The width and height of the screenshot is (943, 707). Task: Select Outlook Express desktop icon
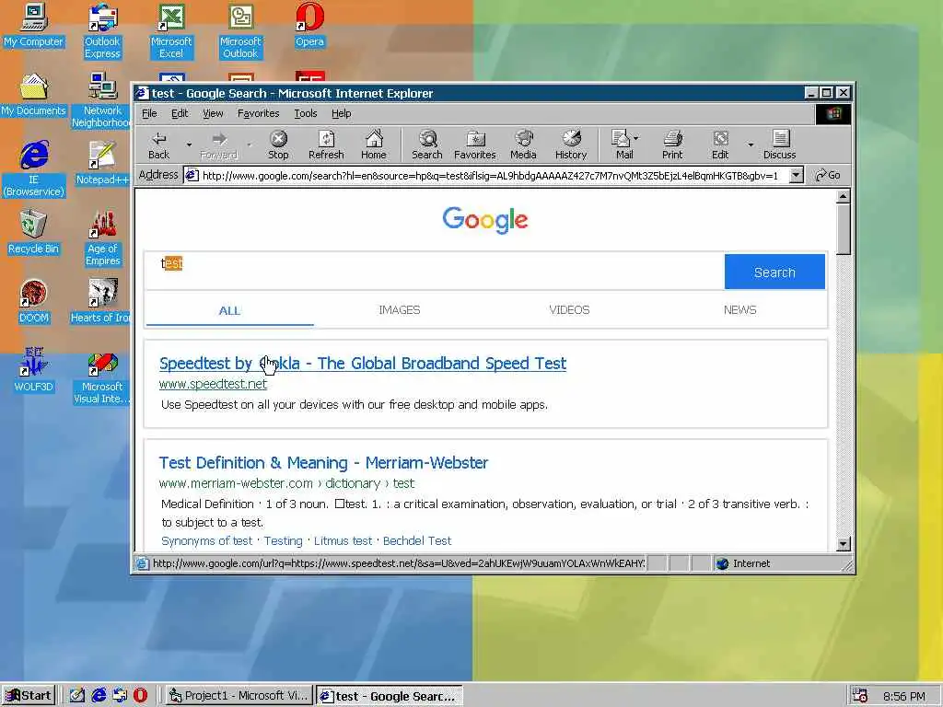[102, 31]
